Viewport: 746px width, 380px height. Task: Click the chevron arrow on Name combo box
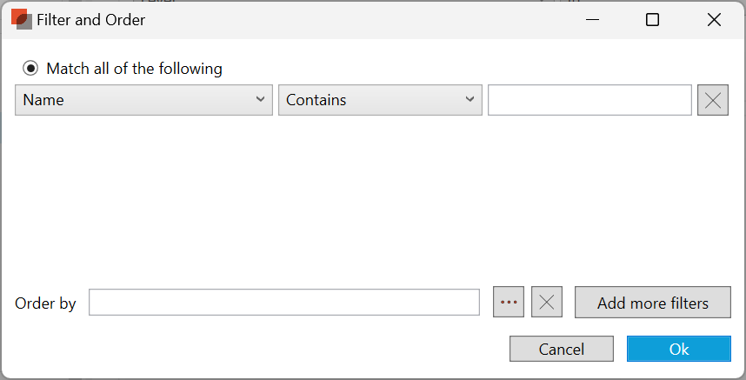[x=261, y=100]
